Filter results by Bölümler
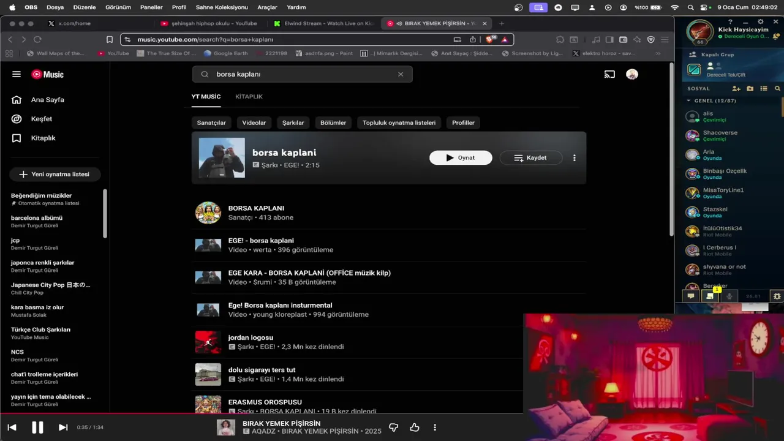784x441 pixels. click(333, 123)
